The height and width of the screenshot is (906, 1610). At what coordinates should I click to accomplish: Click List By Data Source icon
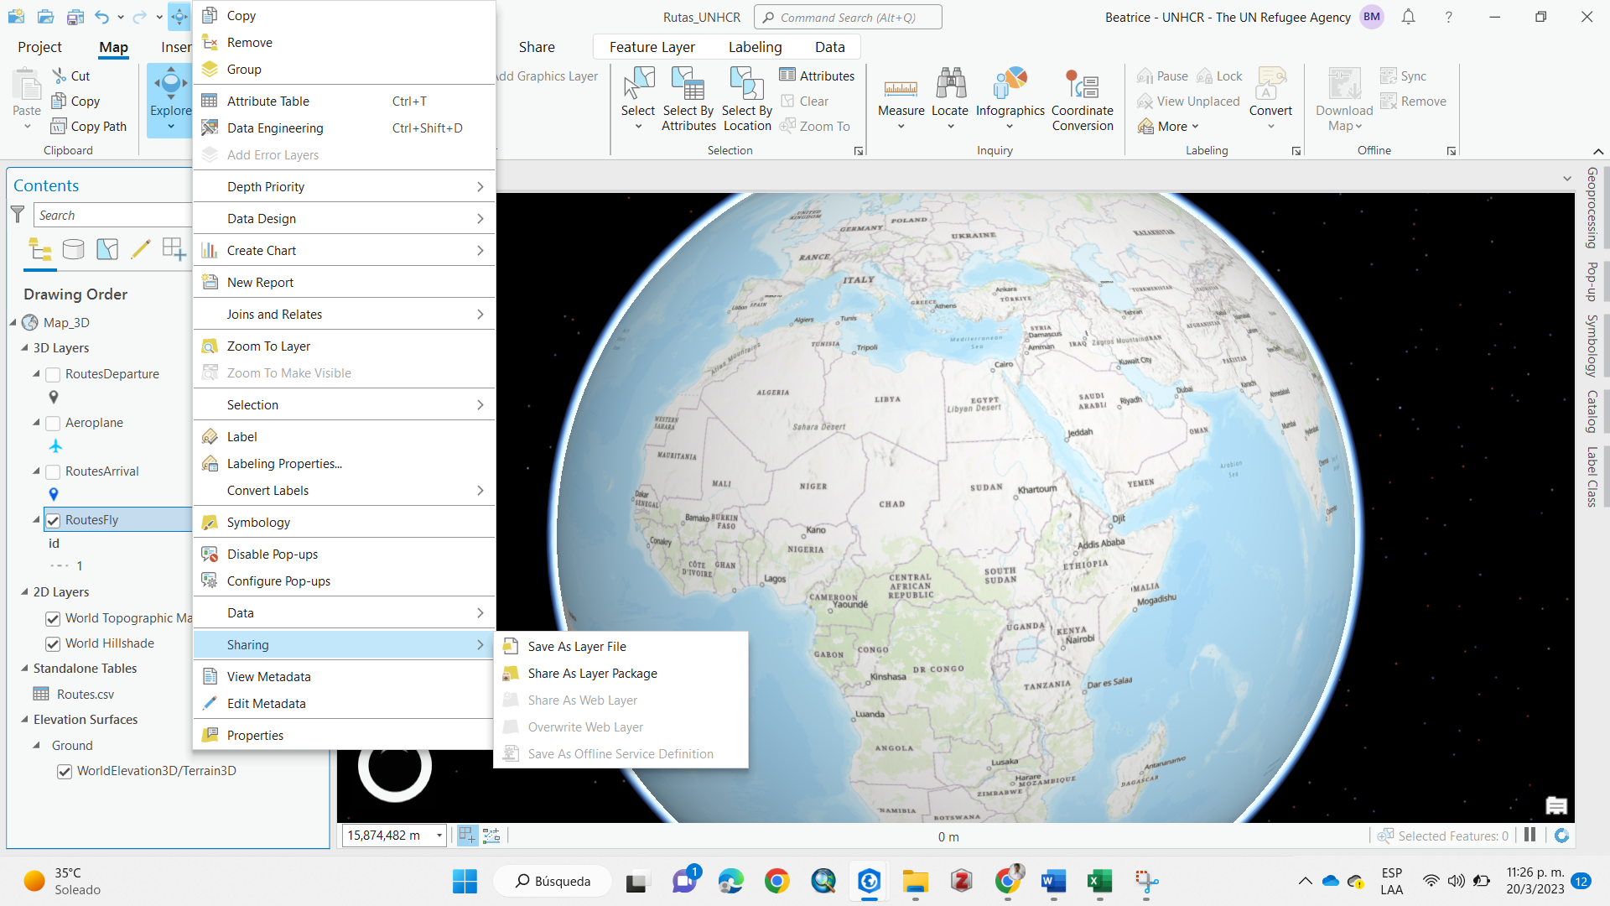(74, 249)
